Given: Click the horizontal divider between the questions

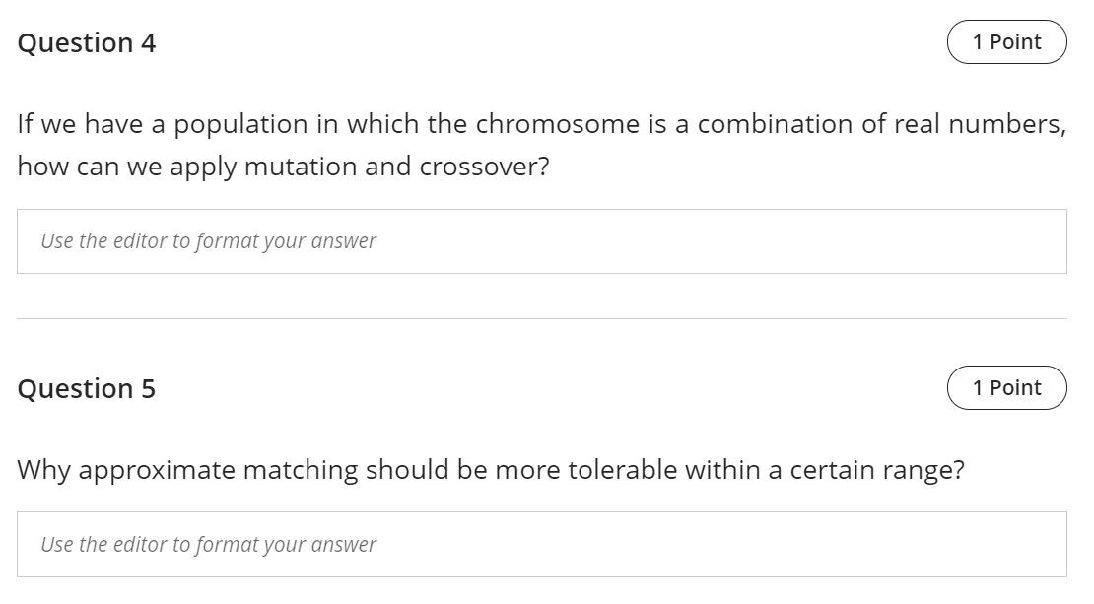Looking at the screenshot, I should [541, 318].
